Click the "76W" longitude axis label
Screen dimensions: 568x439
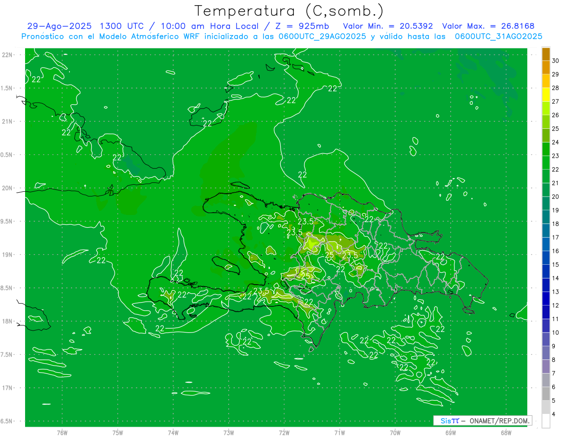click(x=62, y=432)
